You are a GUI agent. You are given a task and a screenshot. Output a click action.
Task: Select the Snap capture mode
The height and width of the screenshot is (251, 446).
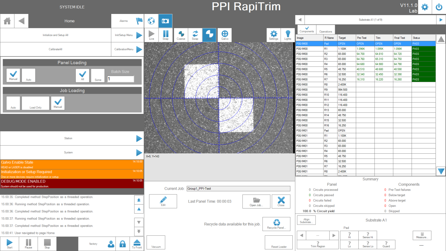[166, 35]
